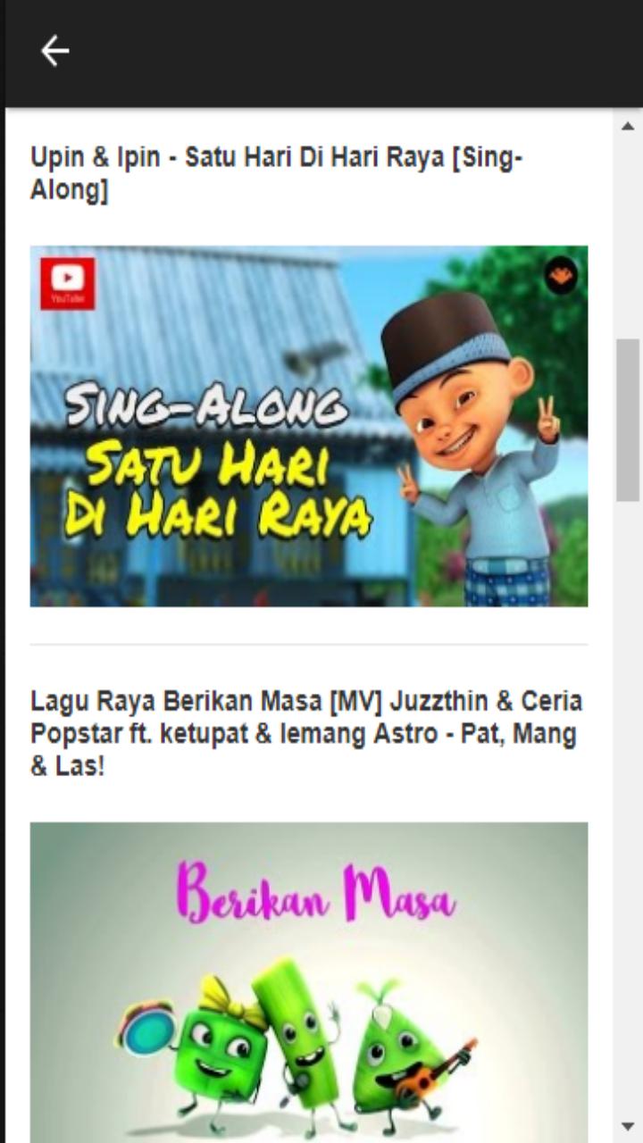Click the scrollbar track above the thumb
The image size is (643, 1143).
click(x=628, y=239)
